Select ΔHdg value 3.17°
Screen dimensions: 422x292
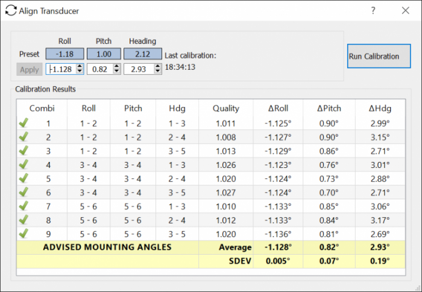(x=380, y=220)
